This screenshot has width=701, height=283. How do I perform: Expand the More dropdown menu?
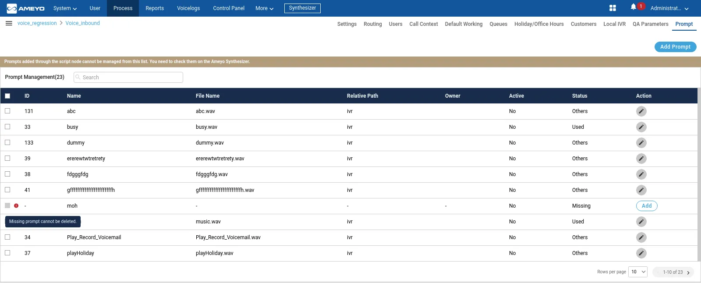tap(264, 8)
